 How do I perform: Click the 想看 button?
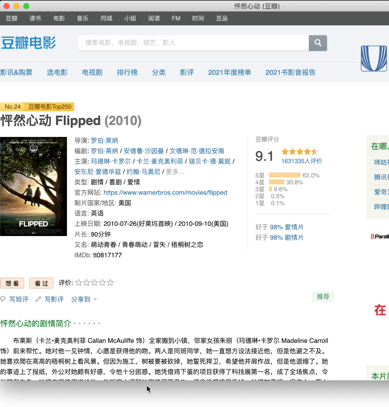click(x=12, y=283)
